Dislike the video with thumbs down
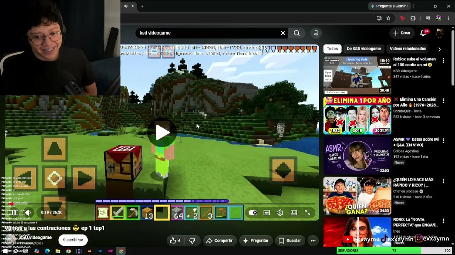 [x=192, y=240]
